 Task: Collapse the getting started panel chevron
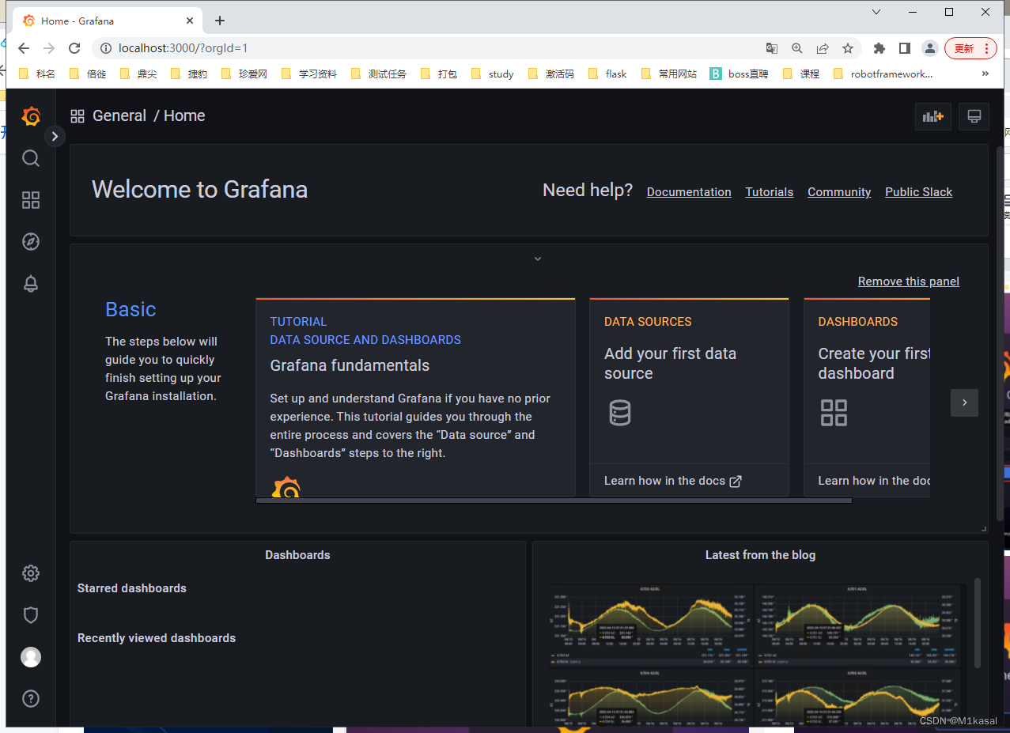point(538,259)
